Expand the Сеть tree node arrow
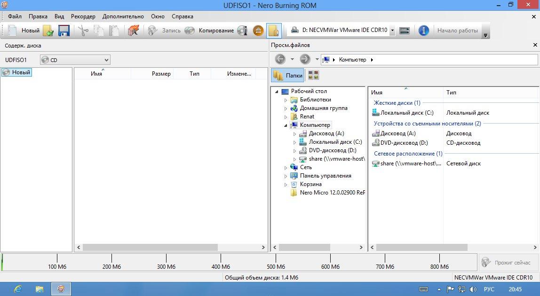540x296 pixels. [286, 168]
